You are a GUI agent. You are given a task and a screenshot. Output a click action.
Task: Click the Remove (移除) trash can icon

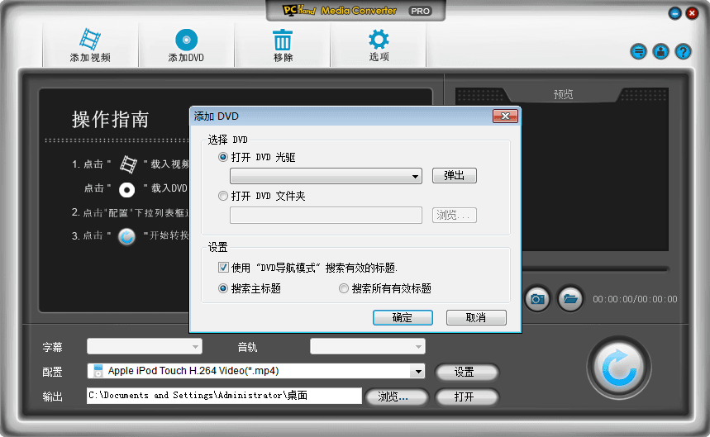point(283,40)
